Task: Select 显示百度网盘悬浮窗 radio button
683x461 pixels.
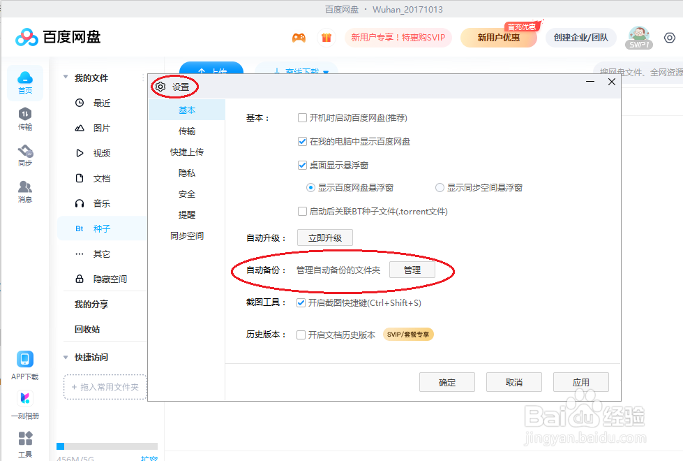Action: pyautogui.click(x=310, y=187)
